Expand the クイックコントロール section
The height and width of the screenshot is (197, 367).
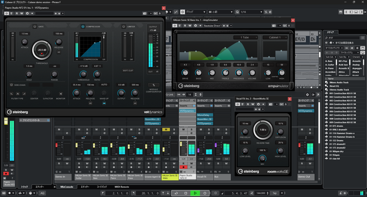[35, 120]
